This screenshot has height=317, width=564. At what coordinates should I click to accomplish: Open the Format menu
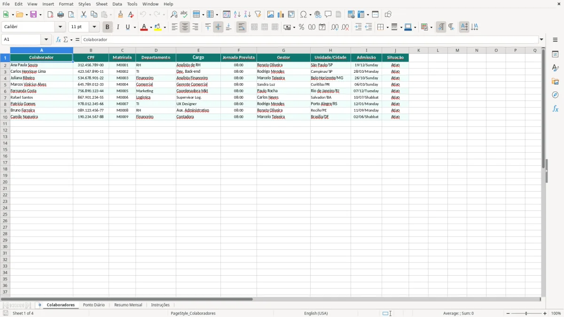pos(66,4)
